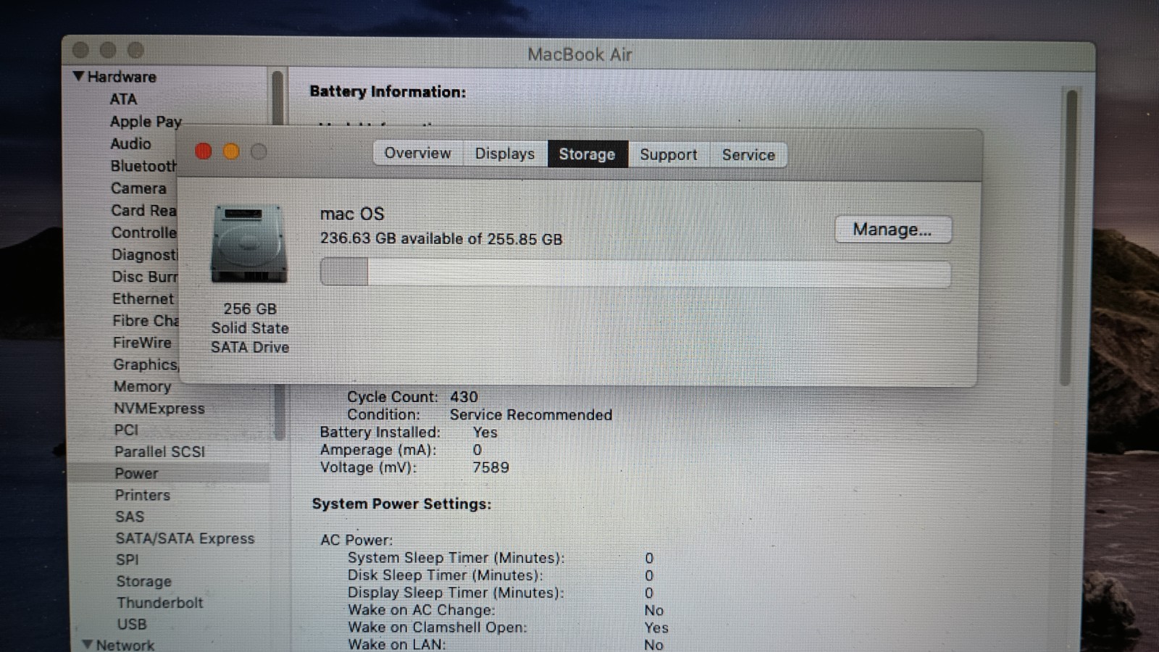Click the Voltage value 7589
The height and width of the screenshot is (652, 1159).
click(x=490, y=467)
